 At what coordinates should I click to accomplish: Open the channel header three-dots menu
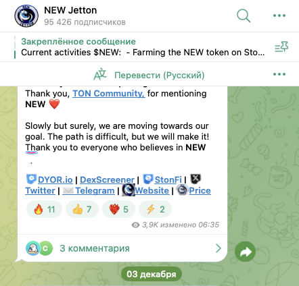279,16
